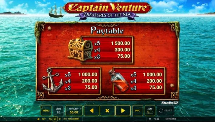Click the FULLSCREEN label
This screenshot has height=122, width=215.
pyautogui.click(x=73, y=119)
